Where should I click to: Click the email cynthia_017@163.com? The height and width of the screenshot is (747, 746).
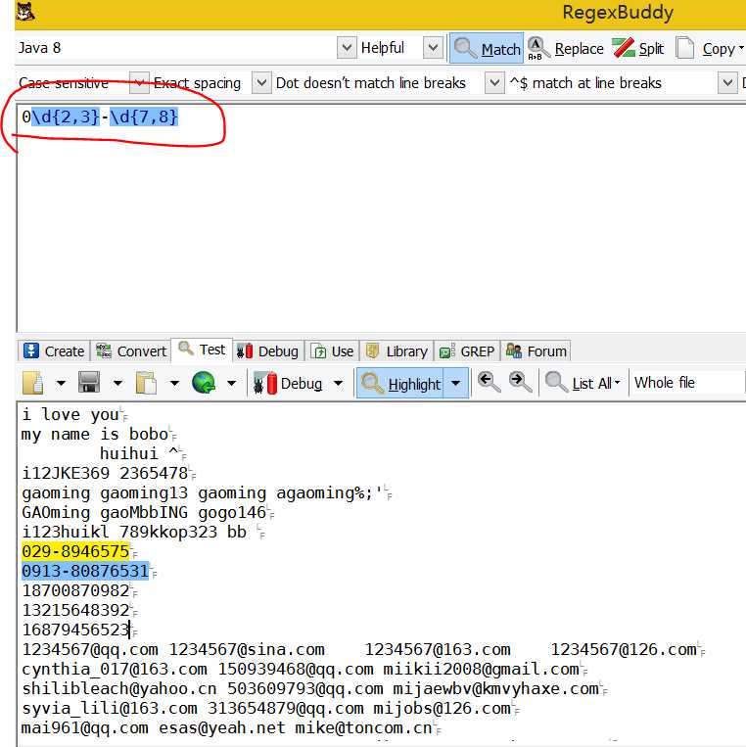(x=115, y=670)
